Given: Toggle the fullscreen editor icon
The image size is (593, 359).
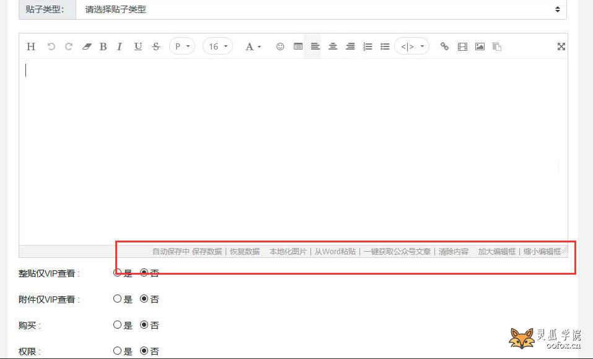Looking at the screenshot, I should pyautogui.click(x=561, y=47).
